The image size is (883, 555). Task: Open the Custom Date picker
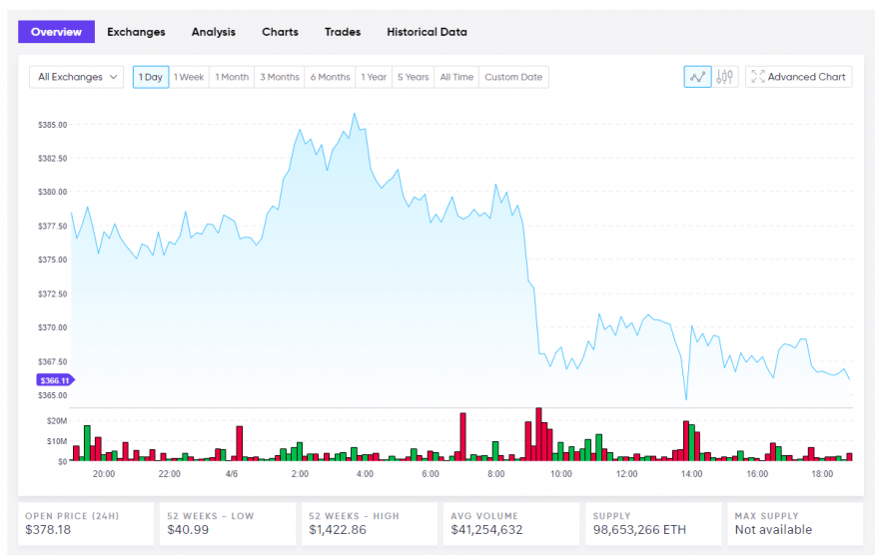(x=513, y=77)
